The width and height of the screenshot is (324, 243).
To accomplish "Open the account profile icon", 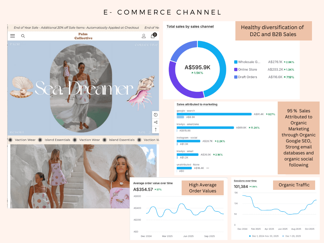I will pos(144,36).
